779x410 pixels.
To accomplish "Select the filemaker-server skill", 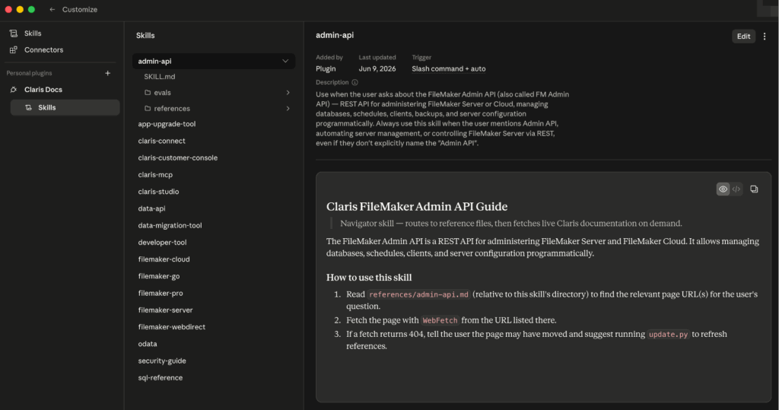I will click(x=165, y=310).
